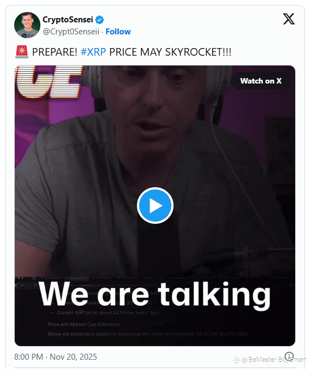311x369 pixels.
Task: Click the CryptoSensei display name
Action: point(68,20)
